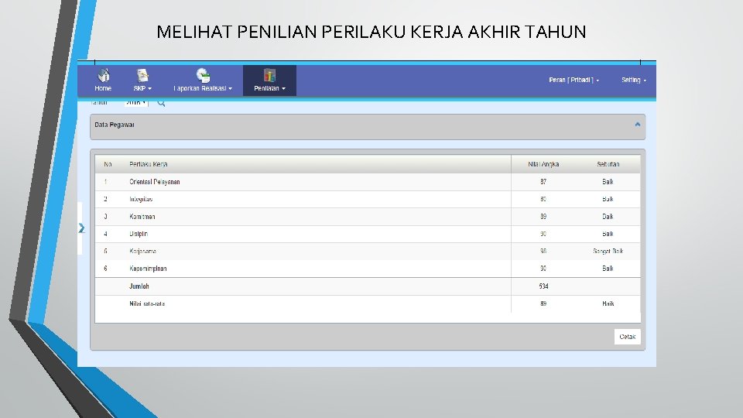Select the Disiplin row
This screenshot has height=418, width=743.
pyautogui.click(x=368, y=234)
